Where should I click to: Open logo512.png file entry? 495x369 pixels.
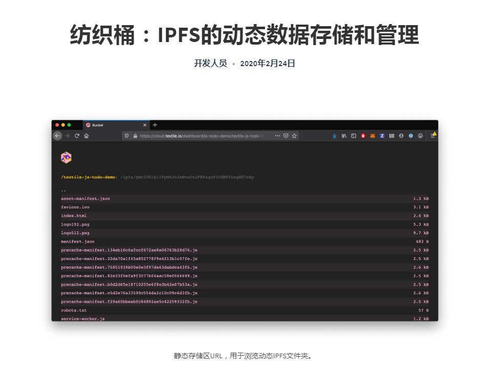[x=75, y=233]
